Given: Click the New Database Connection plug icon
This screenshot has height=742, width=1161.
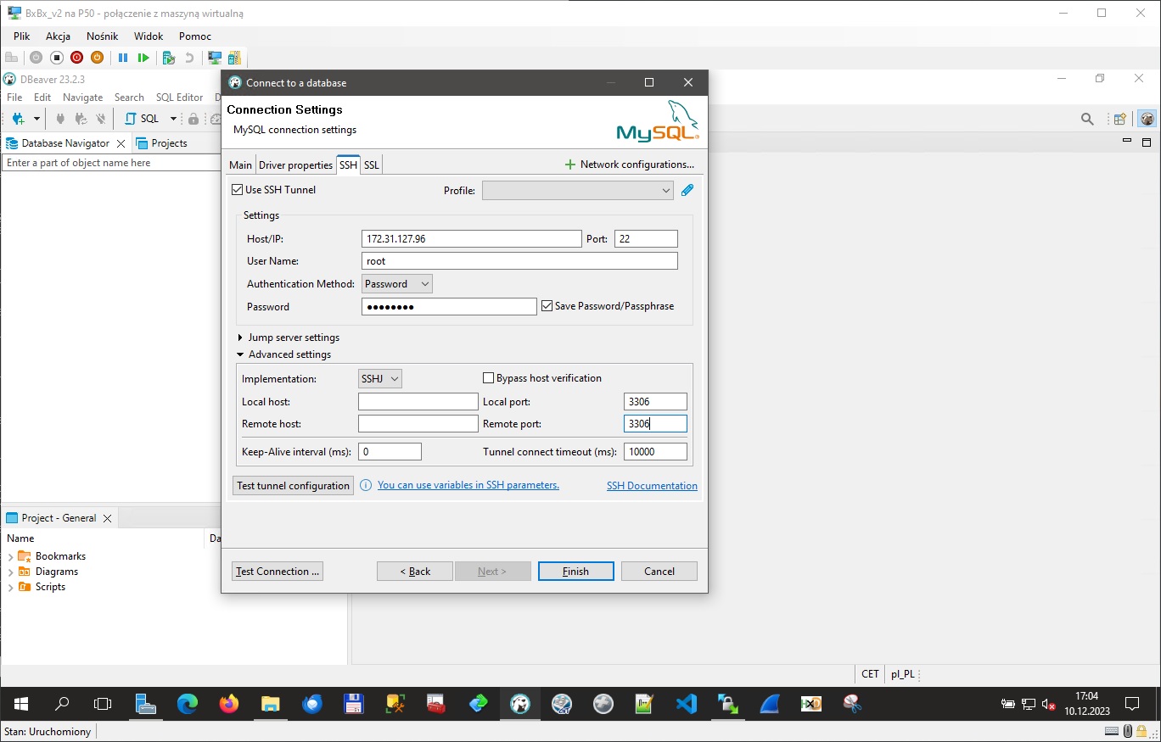Looking at the screenshot, I should point(18,119).
